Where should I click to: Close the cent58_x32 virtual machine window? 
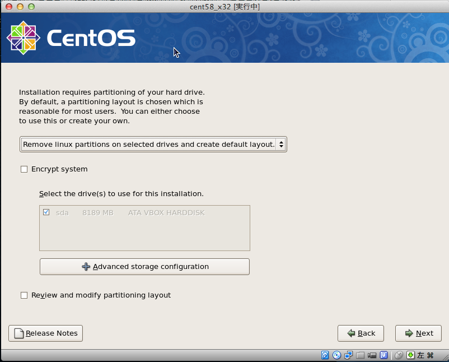(9, 7)
